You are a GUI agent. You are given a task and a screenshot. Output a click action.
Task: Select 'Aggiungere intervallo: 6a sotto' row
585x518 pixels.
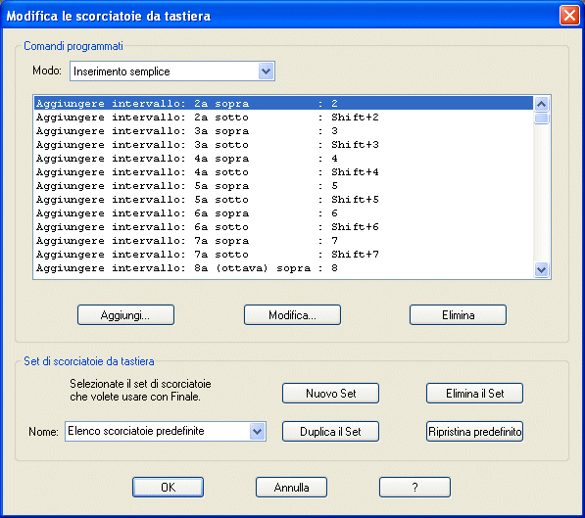[x=283, y=227]
